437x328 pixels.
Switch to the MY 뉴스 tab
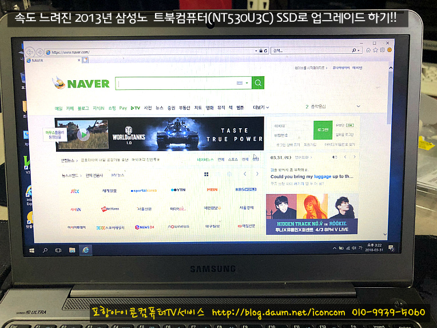[118, 175]
